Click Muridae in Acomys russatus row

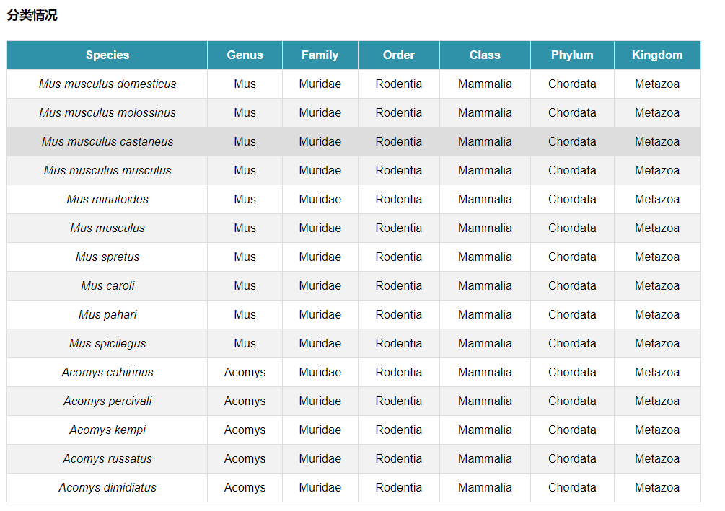coord(320,459)
